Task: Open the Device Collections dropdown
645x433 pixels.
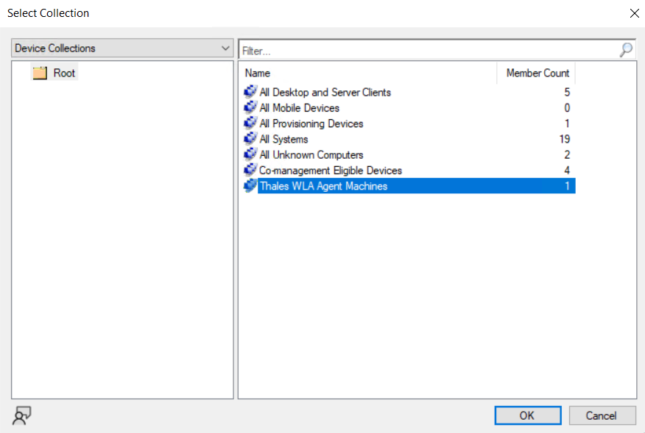Action: tap(122, 48)
